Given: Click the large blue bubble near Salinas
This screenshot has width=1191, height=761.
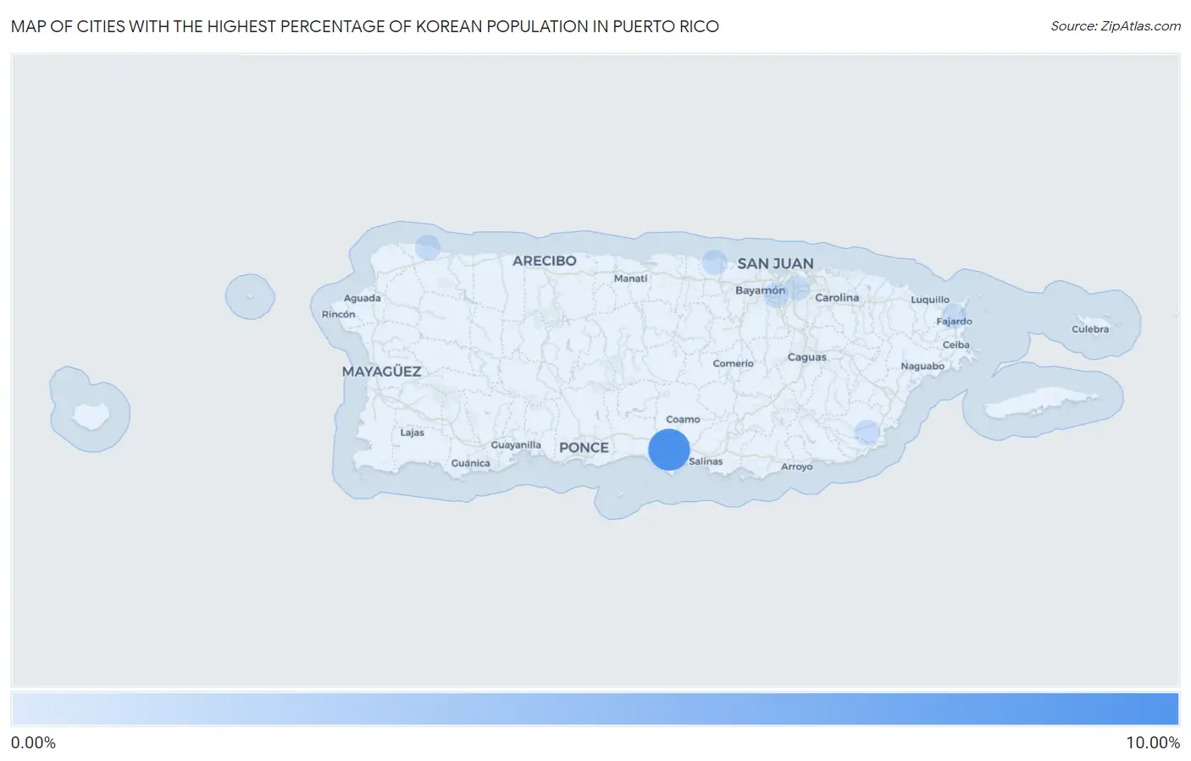Looking at the screenshot, I should tap(669, 449).
